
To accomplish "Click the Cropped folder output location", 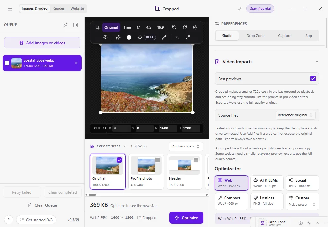I will [x=147, y=218].
